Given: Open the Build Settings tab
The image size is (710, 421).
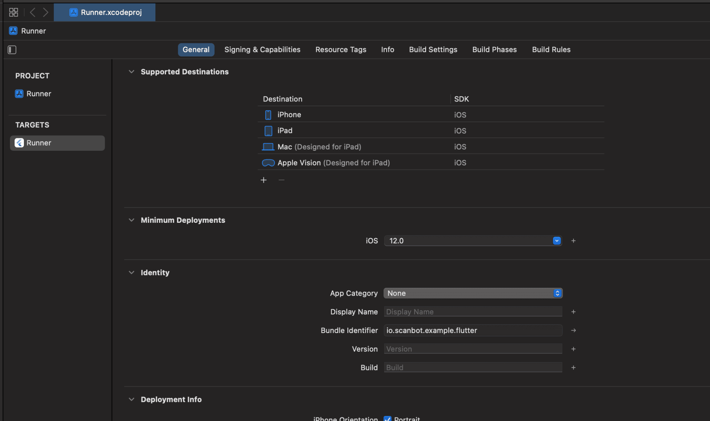Looking at the screenshot, I should pos(433,50).
